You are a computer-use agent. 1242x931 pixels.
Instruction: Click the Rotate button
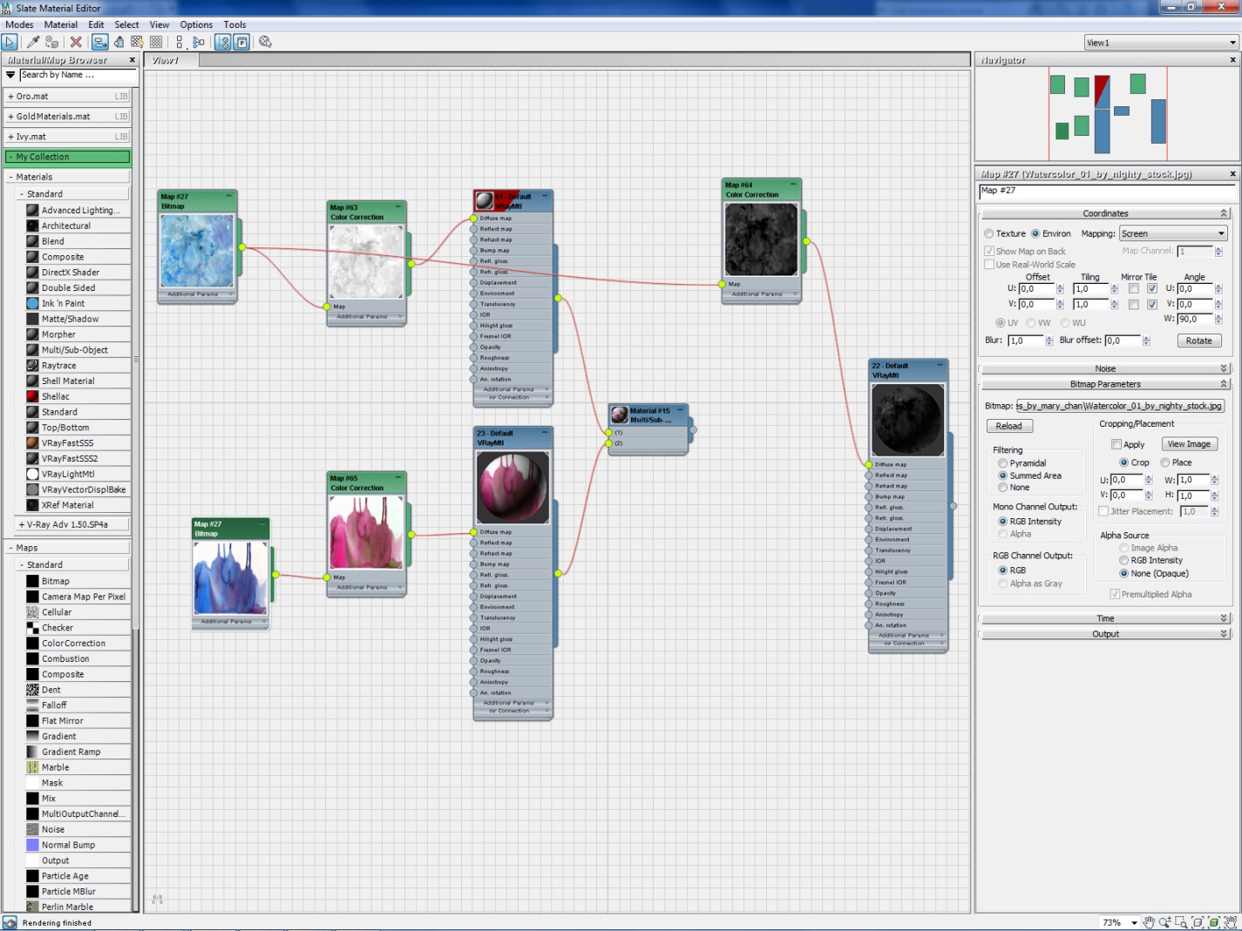point(1199,341)
